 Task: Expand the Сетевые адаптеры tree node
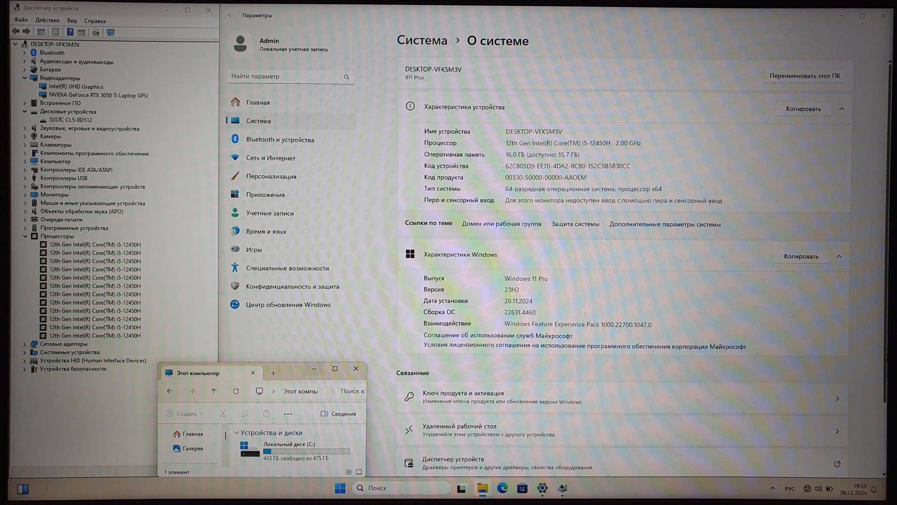[x=25, y=344]
